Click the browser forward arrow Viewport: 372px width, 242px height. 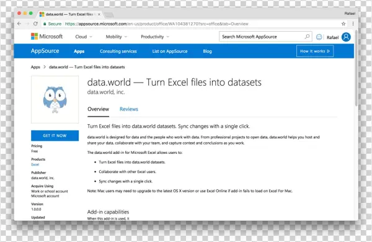click(x=27, y=24)
